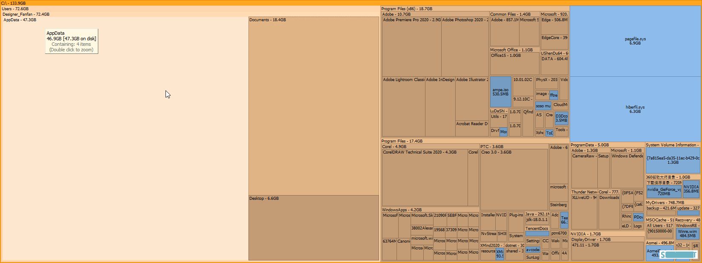Select the Plug-ins block
Screen dimensions: 702x263
[x=516, y=222]
